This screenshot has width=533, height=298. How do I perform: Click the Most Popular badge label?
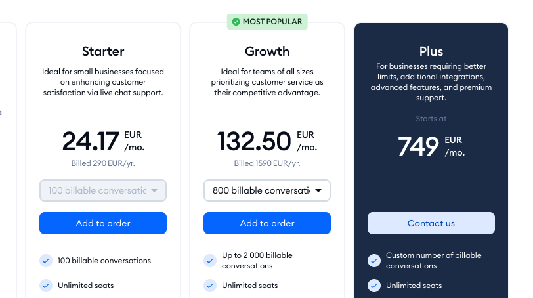(x=272, y=22)
